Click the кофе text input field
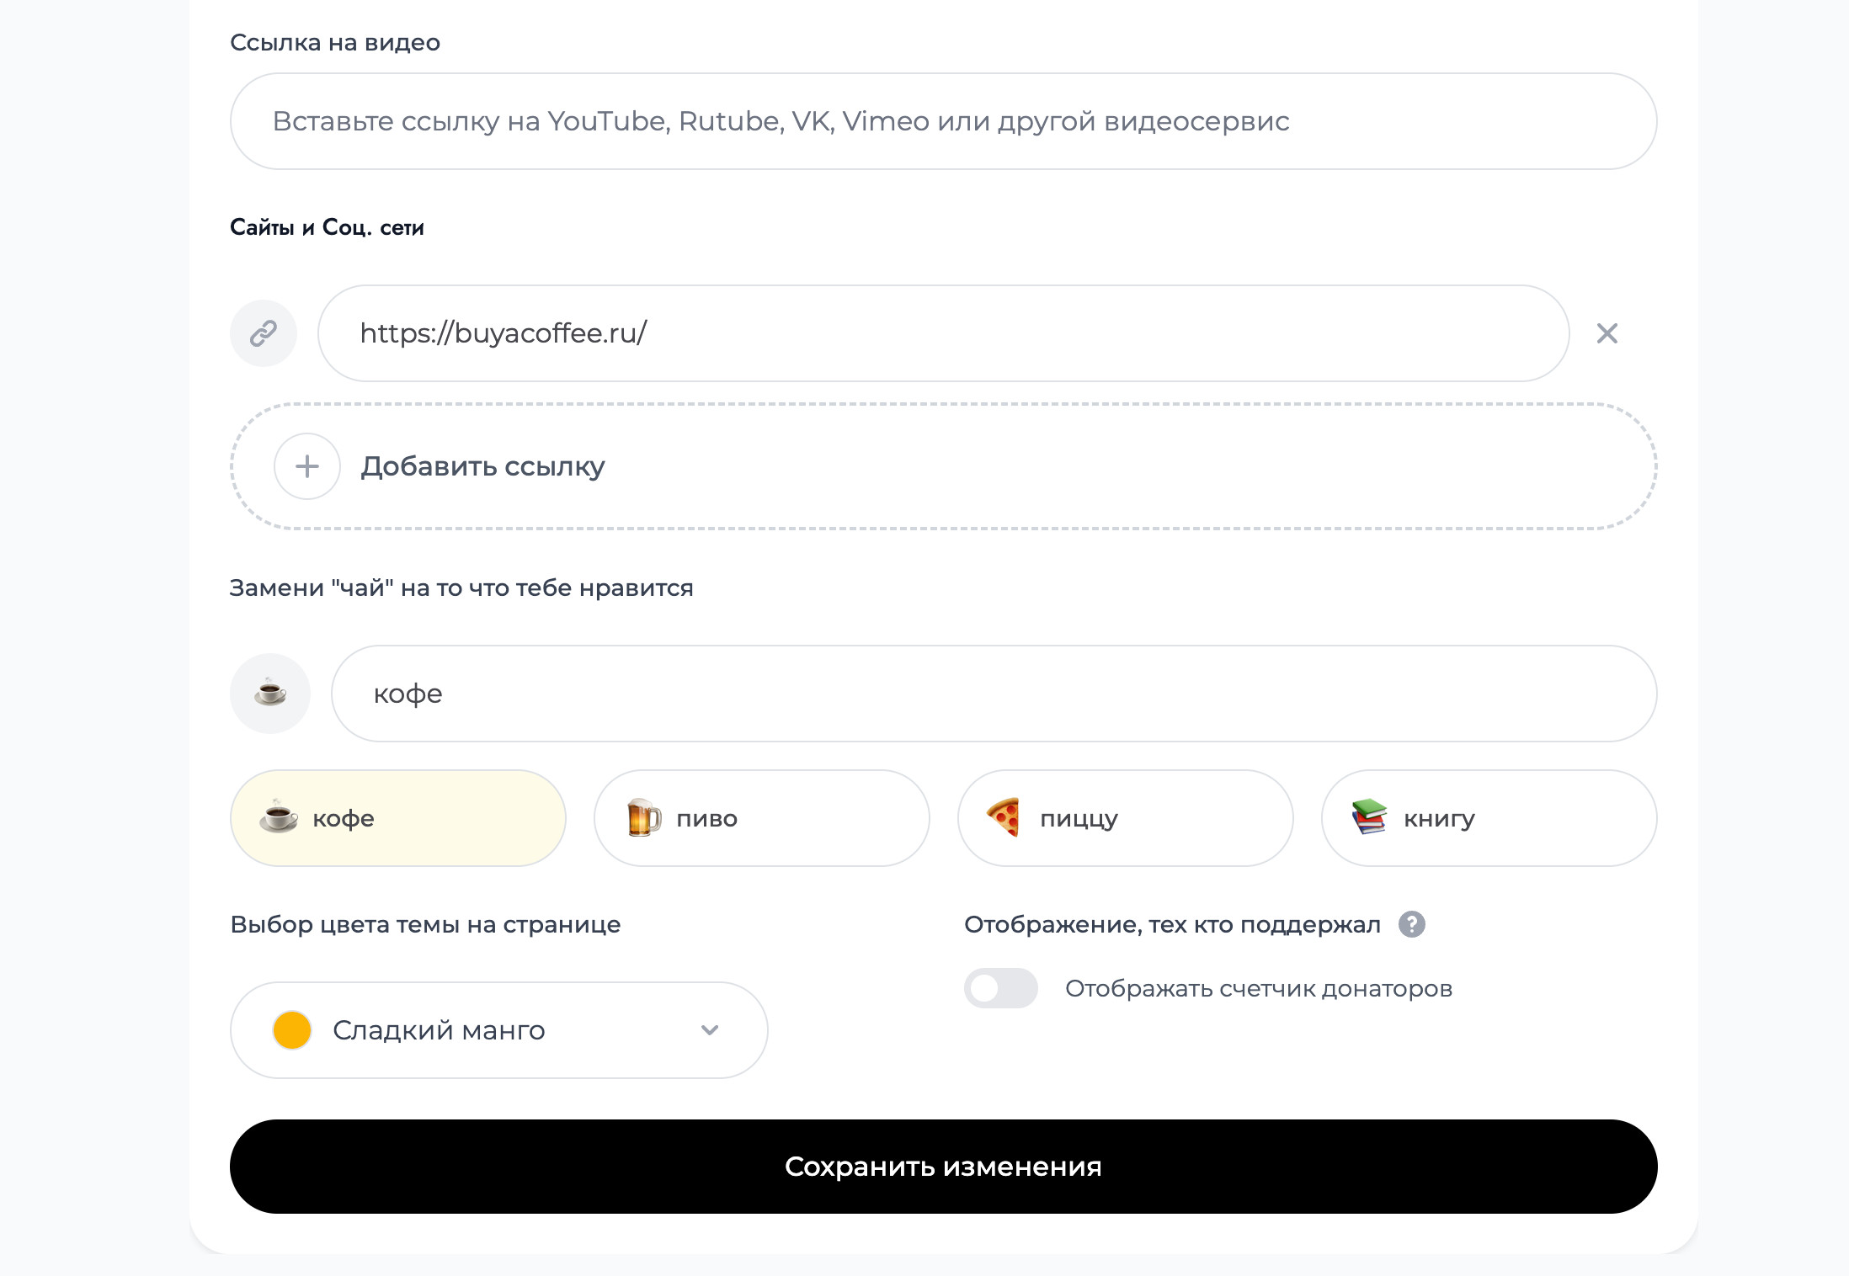 pos(994,694)
